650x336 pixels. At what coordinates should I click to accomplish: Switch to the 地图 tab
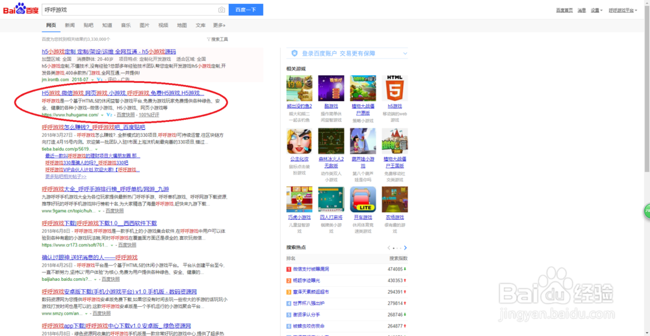coord(181,25)
